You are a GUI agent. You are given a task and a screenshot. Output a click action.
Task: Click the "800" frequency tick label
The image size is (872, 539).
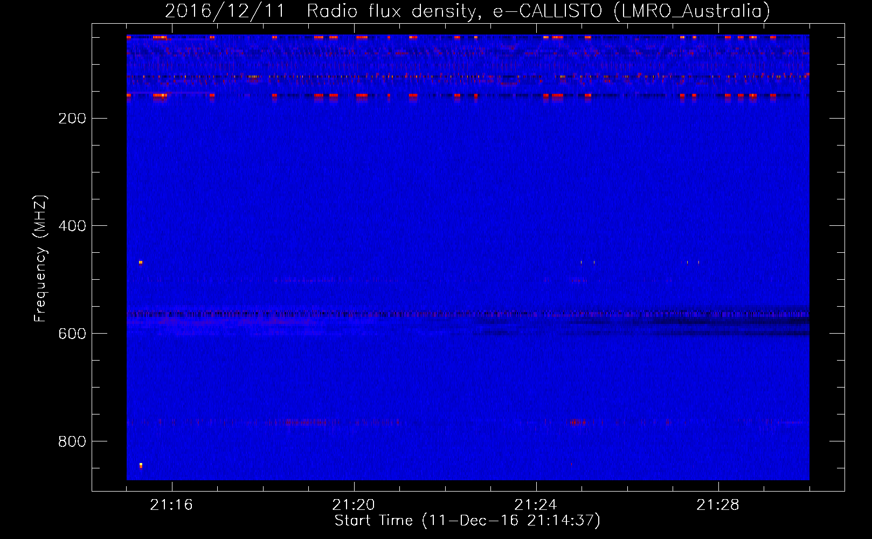coord(72,442)
